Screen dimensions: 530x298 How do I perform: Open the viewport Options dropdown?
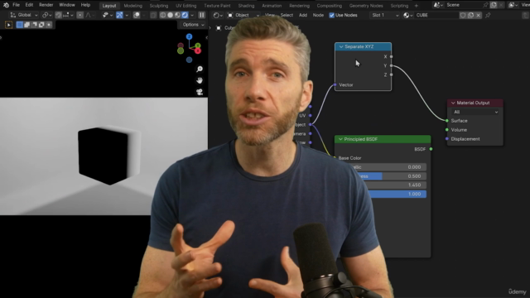[193, 25]
